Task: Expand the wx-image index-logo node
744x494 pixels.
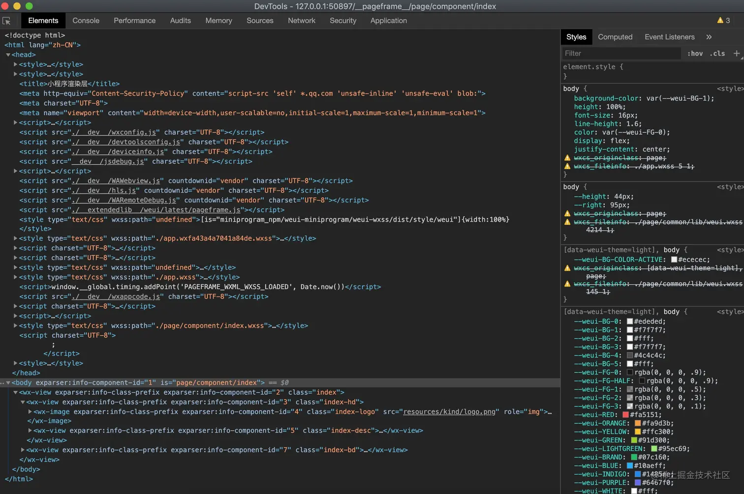Action: (30, 411)
